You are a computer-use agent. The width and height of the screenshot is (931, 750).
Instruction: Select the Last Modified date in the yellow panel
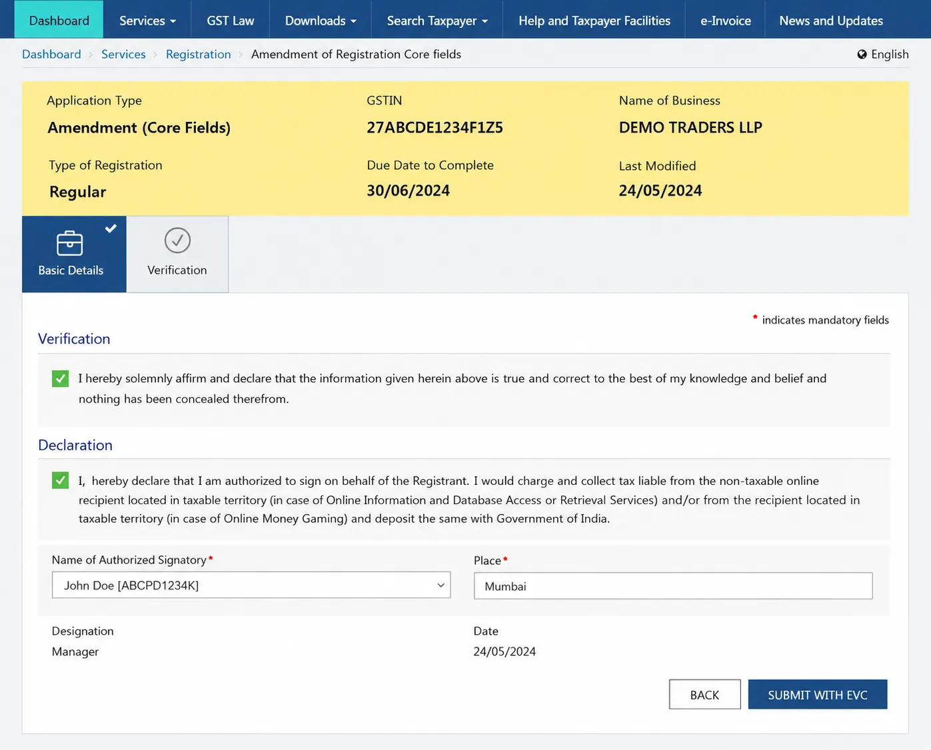pos(660,190)
